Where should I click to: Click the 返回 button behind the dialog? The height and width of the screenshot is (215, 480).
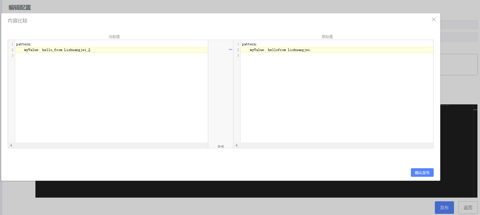click(468, 208)
